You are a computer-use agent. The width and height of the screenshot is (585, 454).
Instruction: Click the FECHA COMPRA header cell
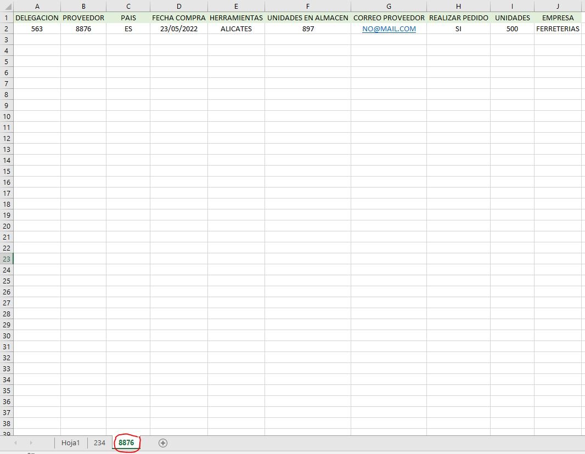(179, 18)
